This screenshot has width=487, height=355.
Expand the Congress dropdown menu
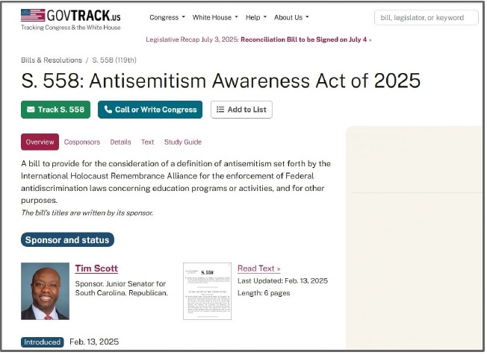pos(167,17)
